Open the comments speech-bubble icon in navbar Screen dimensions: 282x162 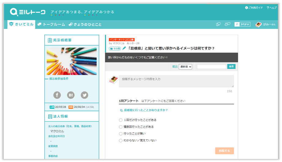[x=218, y=24]
